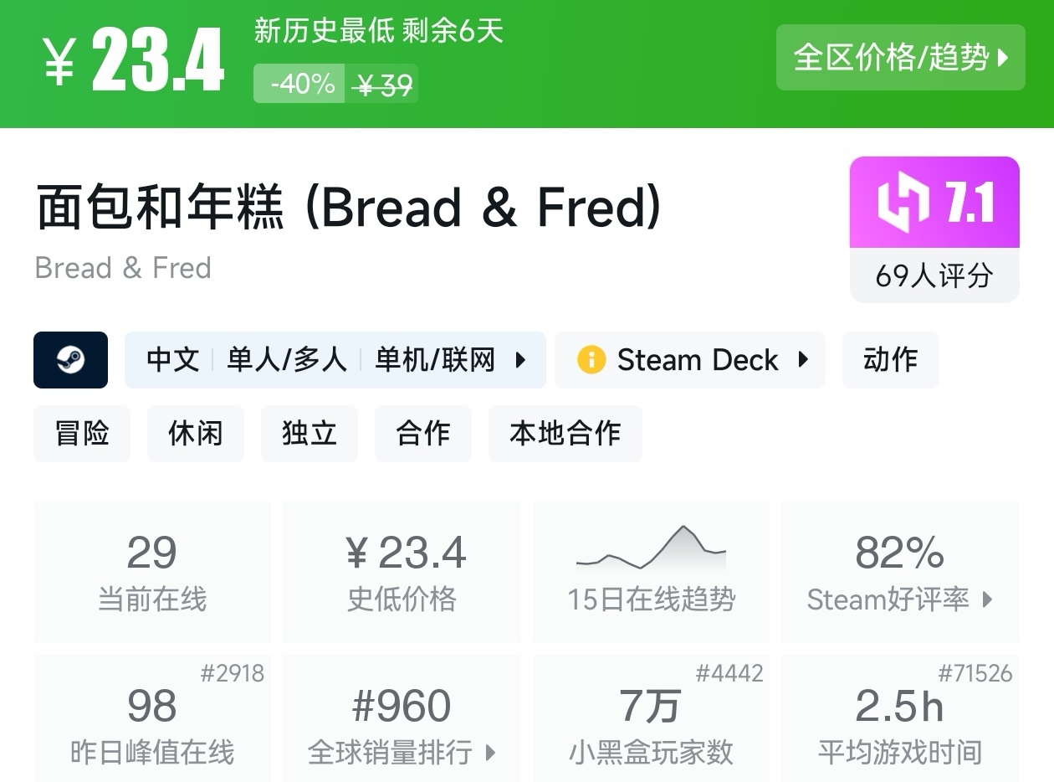Click the Xiaoheihe logo on score badge
The image size is (1054, 782).
pyautogui.click(x=903, y=203)
